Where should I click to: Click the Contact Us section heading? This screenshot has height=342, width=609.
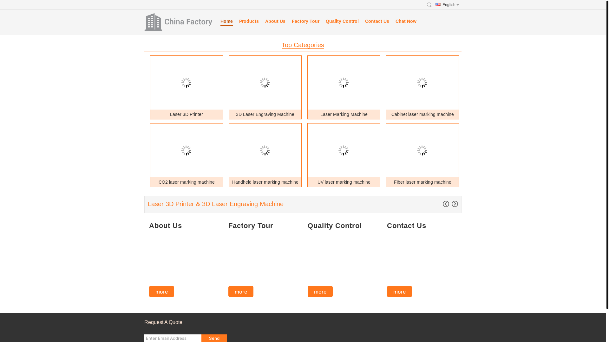click(406, 225)
